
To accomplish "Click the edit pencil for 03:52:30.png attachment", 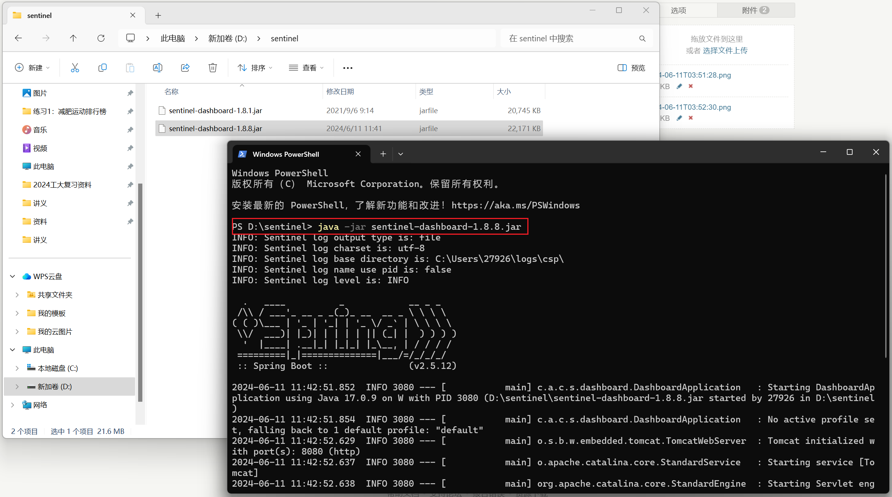I will pos(679,118).
